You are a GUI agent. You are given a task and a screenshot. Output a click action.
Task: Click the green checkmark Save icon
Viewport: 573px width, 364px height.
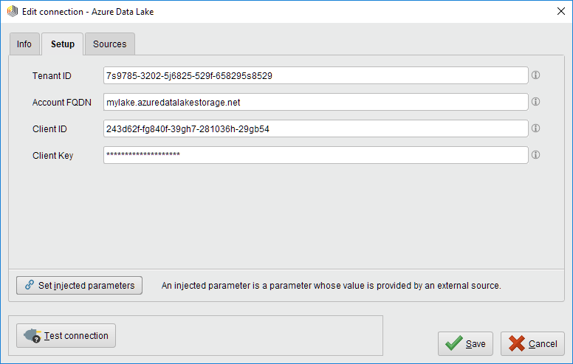point(454,343)
